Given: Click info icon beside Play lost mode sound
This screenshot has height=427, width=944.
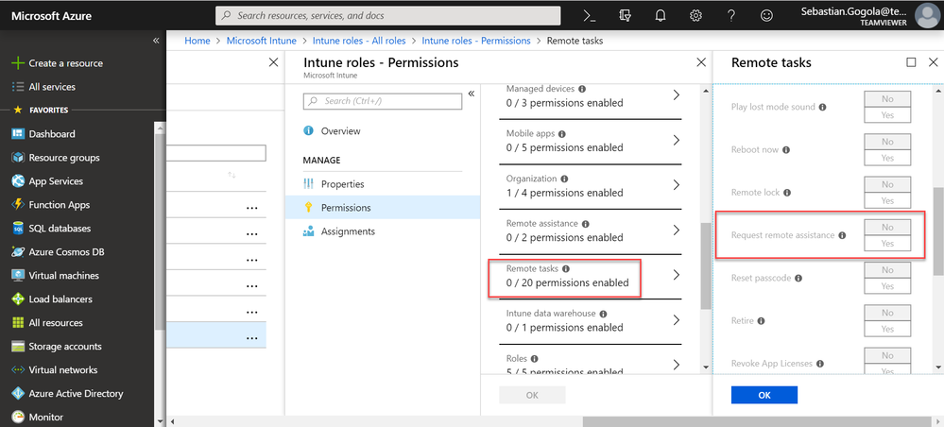Looking at the screenshot, I should coord(822,107).
